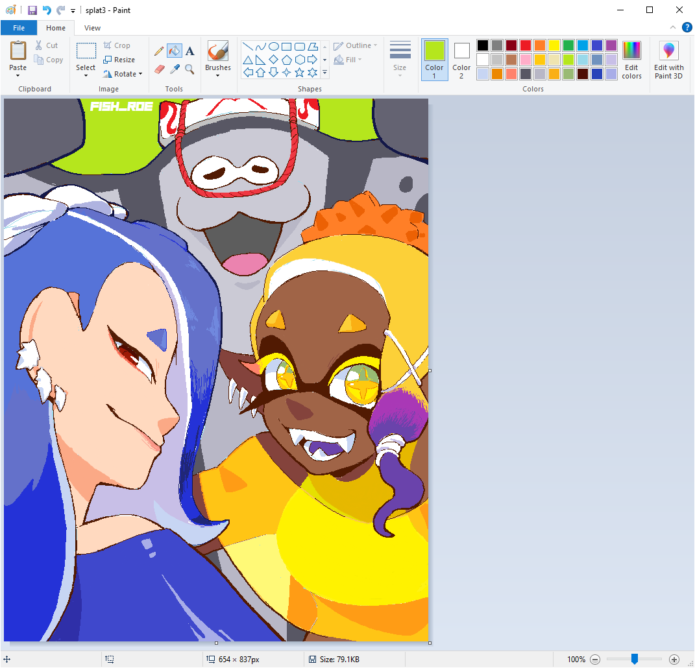Switch to the View tab

point(92,28)
